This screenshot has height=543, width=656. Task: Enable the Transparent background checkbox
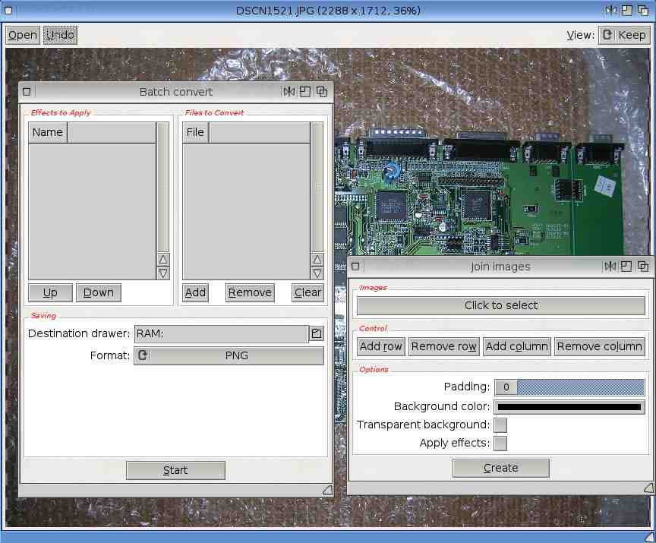pos(500,425)
